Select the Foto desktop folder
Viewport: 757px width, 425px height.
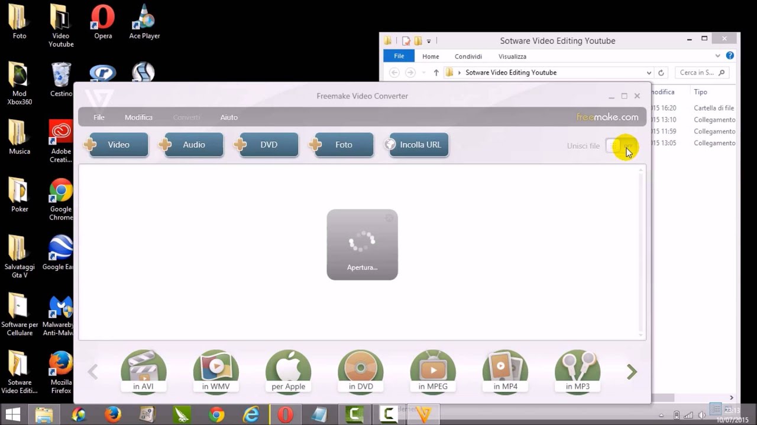[20, 22]
